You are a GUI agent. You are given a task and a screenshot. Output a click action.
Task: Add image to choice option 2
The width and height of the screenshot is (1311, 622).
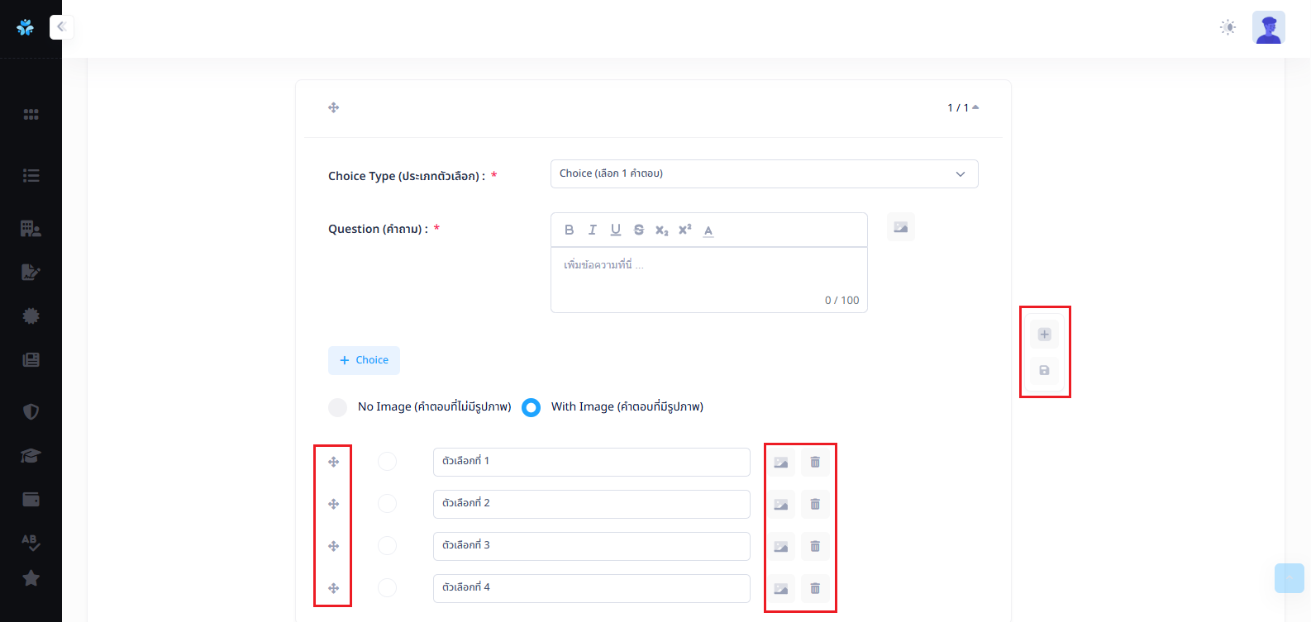[780, 505]
